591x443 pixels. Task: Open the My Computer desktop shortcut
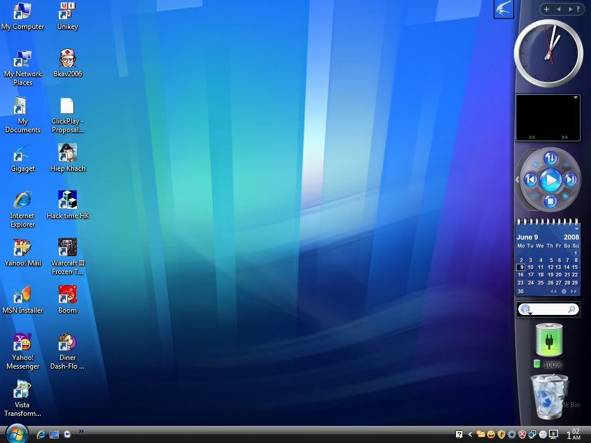(23, 17)
